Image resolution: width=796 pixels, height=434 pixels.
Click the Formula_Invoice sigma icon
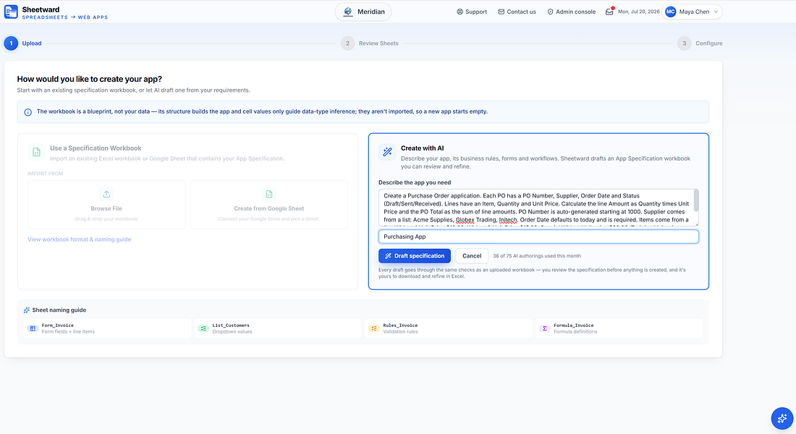(x=545, y=328)
